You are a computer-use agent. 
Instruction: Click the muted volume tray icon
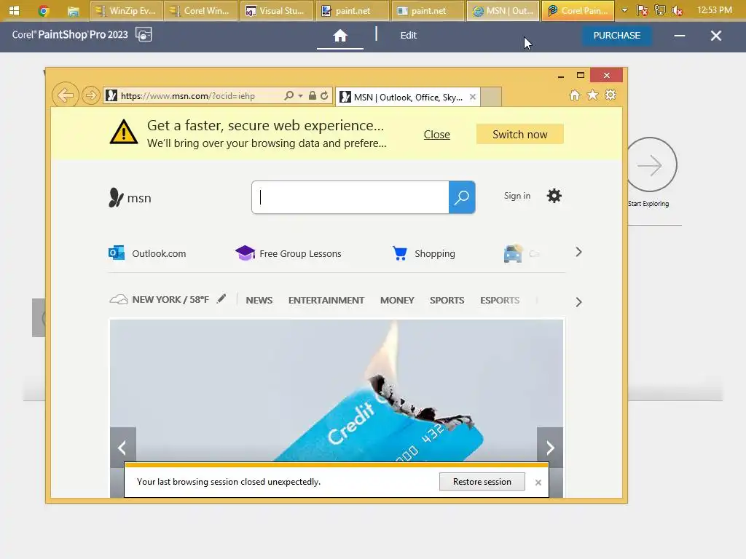tap(677, 10)
